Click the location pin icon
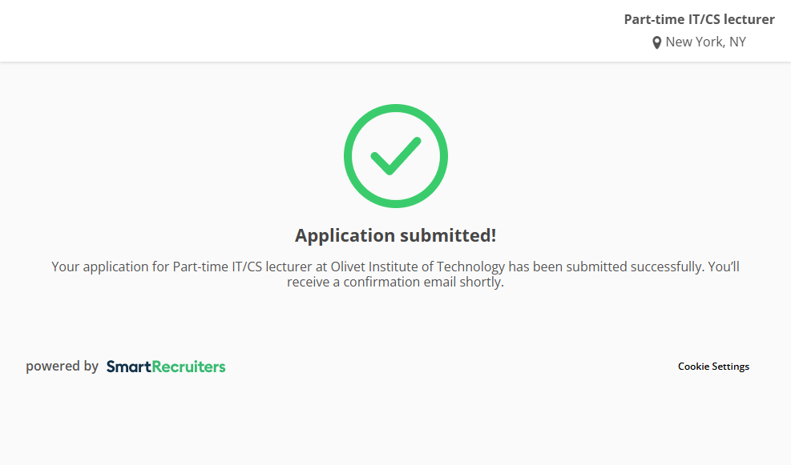The image size is (791, 465). point(657,42)
